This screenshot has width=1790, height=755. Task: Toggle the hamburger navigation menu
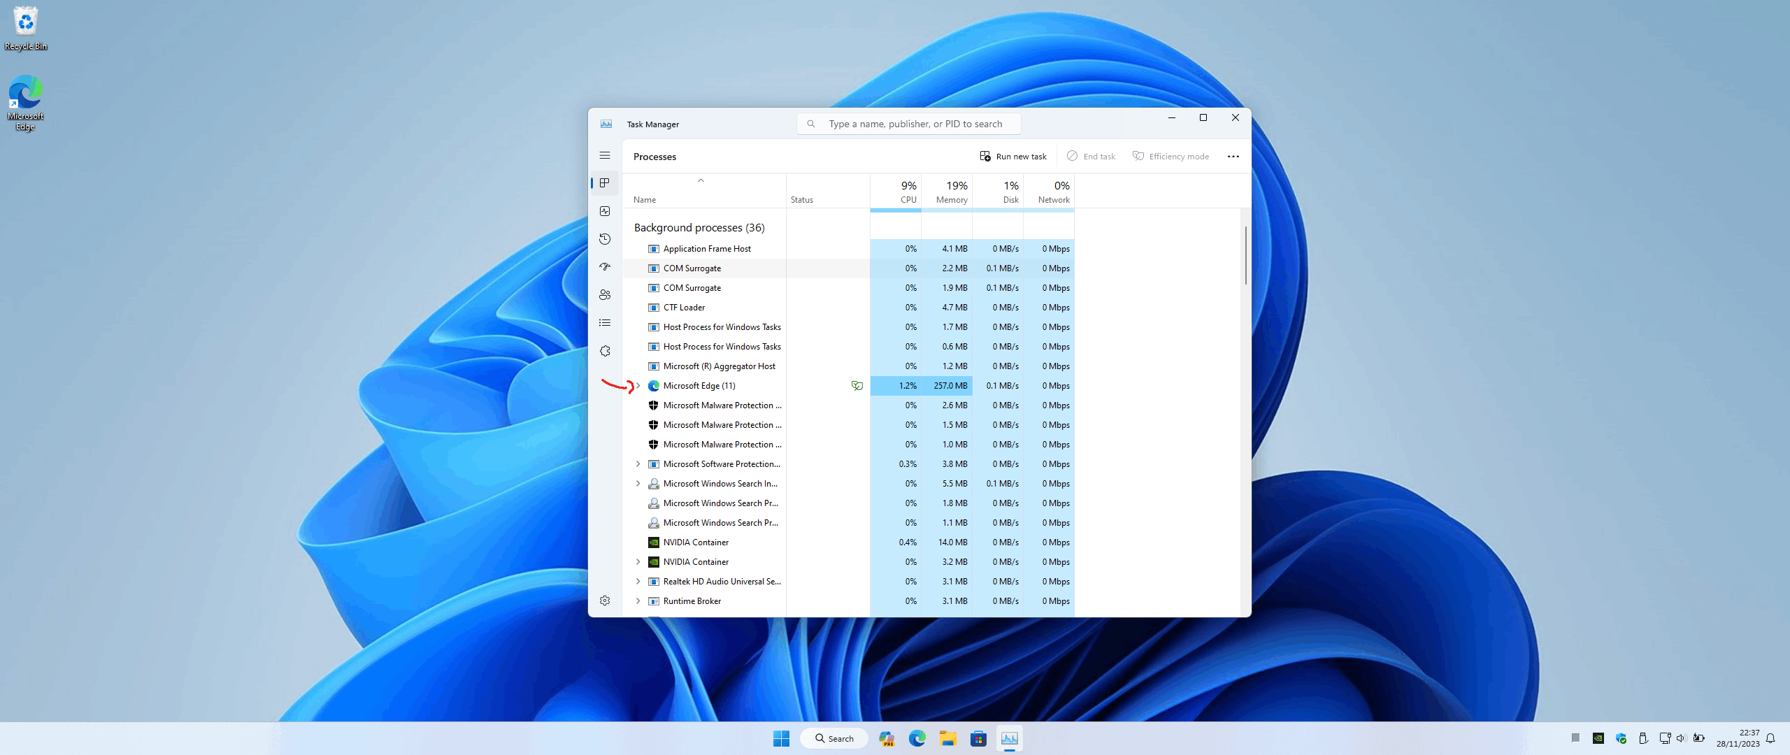[605, 155]
